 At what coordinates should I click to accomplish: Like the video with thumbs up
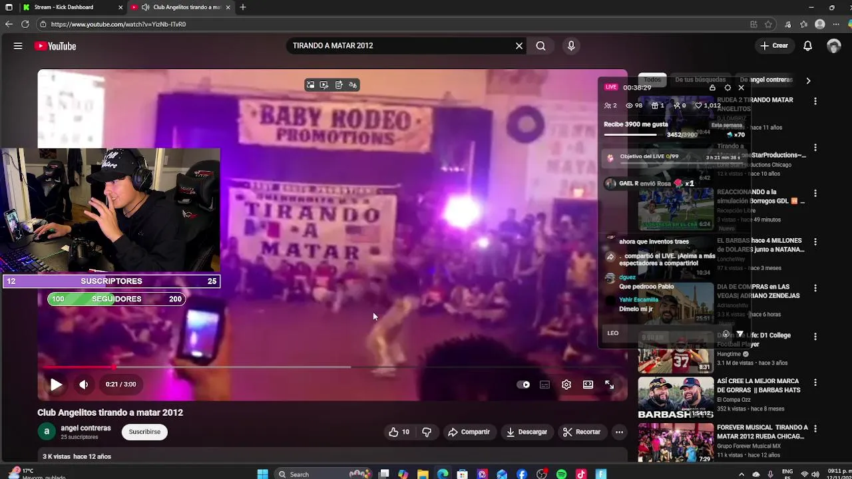click(x=399, y=432)
